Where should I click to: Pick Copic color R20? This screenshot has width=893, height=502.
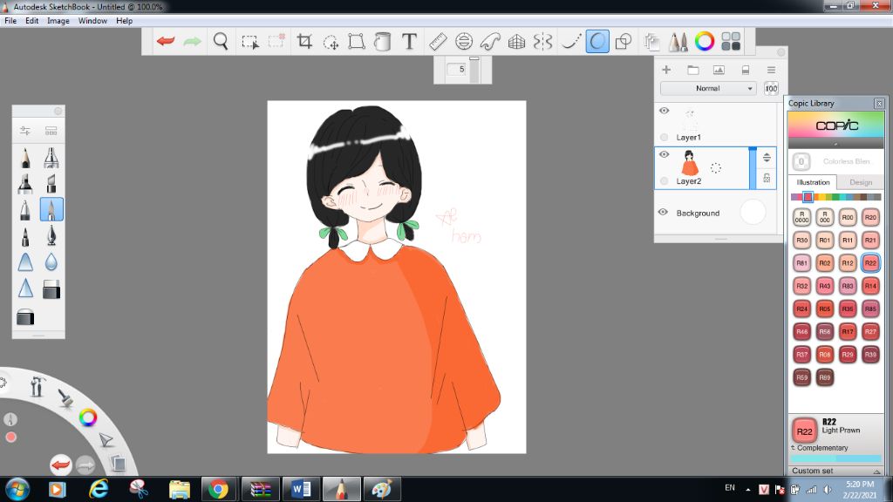click(x=870, y=217)
